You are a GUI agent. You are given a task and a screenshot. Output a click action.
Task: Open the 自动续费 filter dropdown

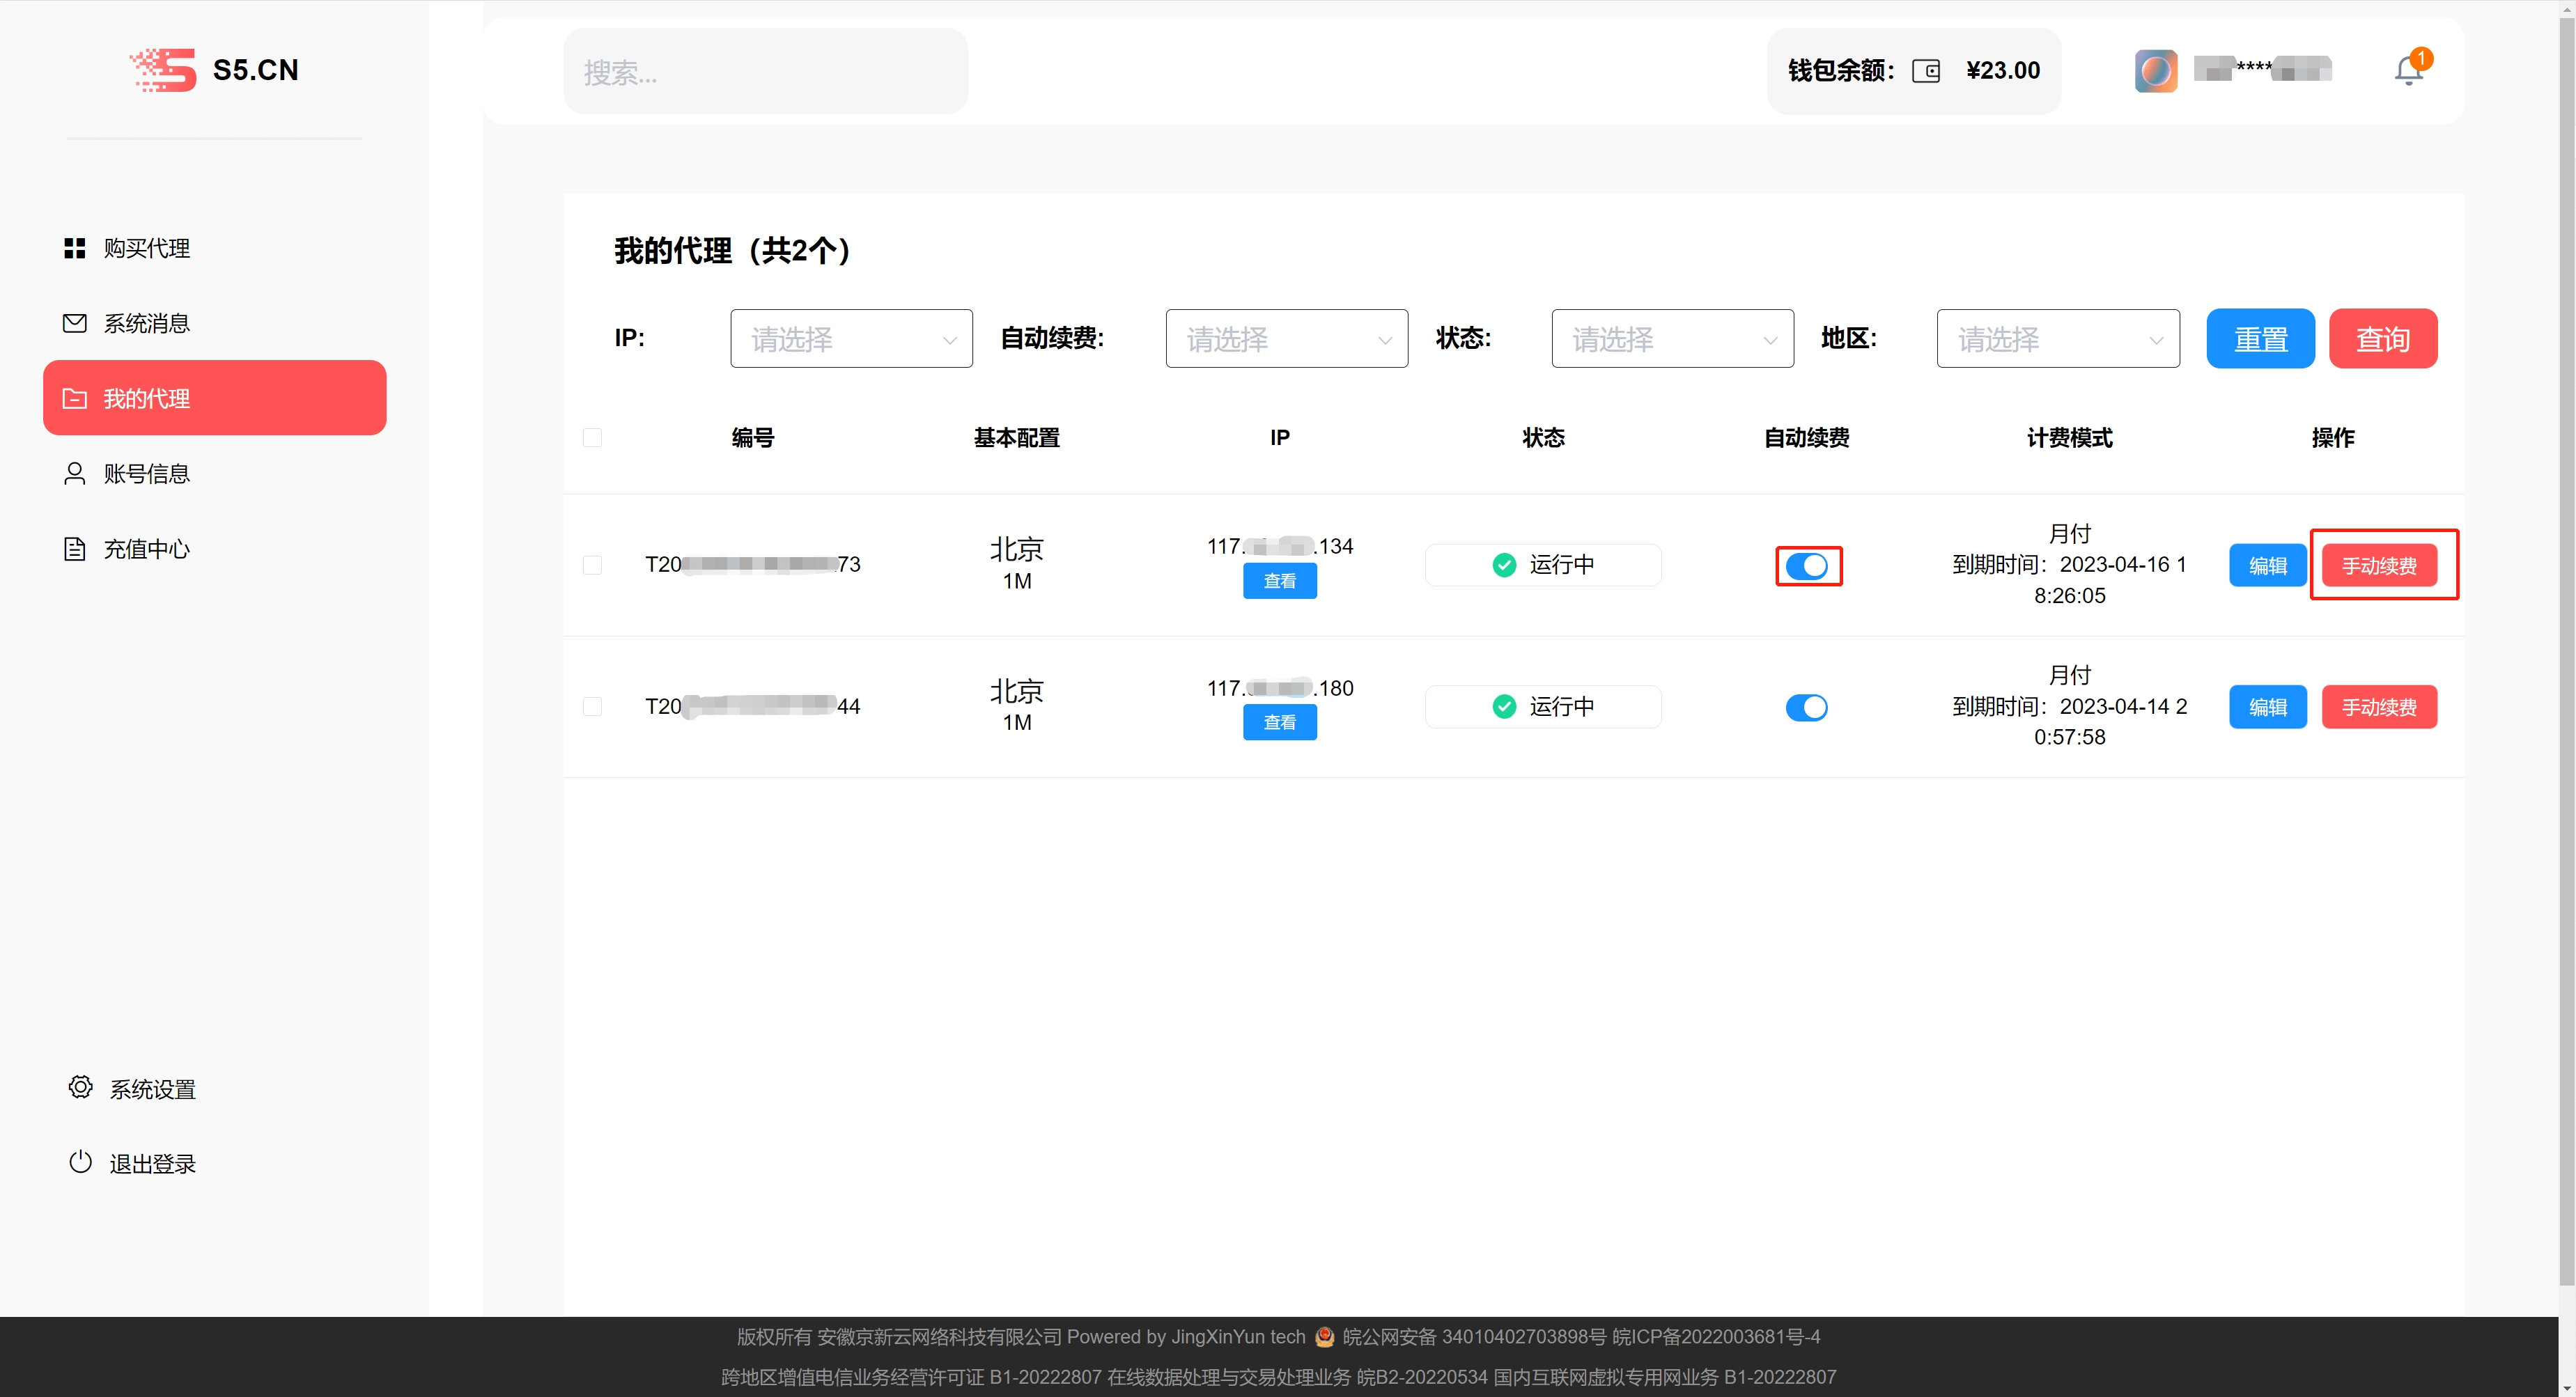pos(1286,339)
